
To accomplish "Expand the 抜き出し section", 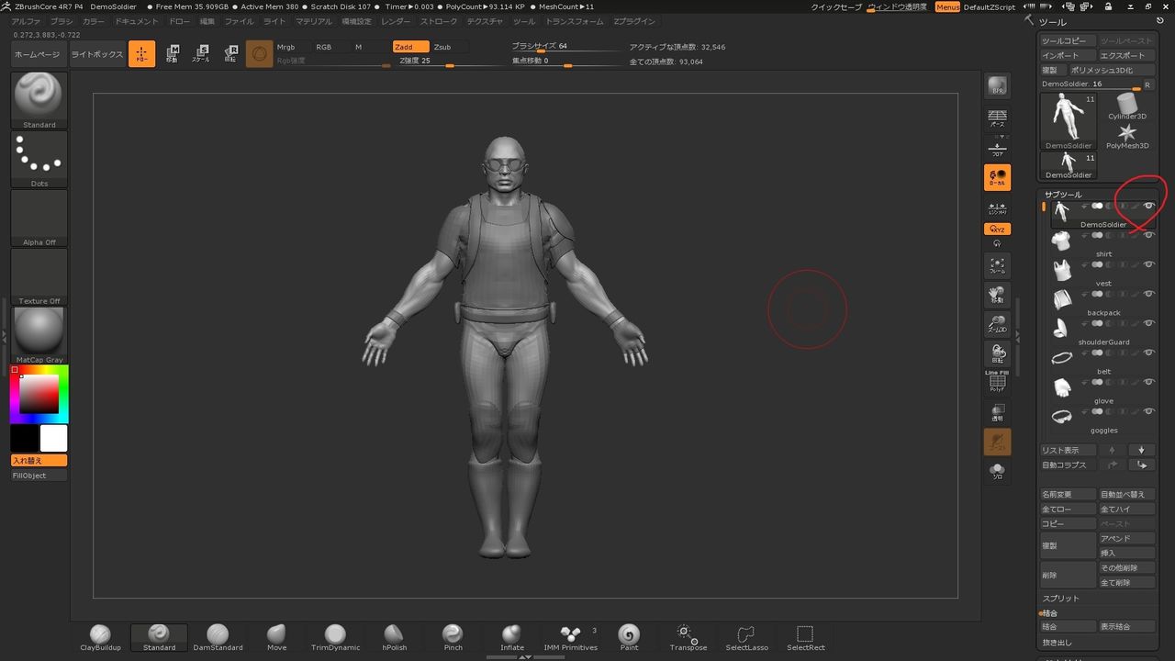I will (x=1057, y=643).
